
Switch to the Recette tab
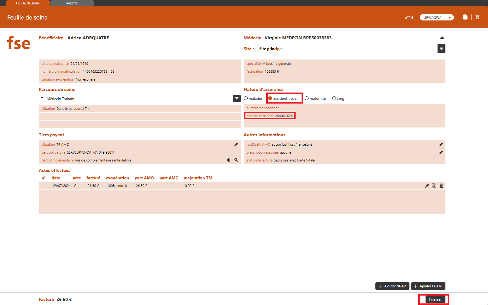tap(72, 3)
